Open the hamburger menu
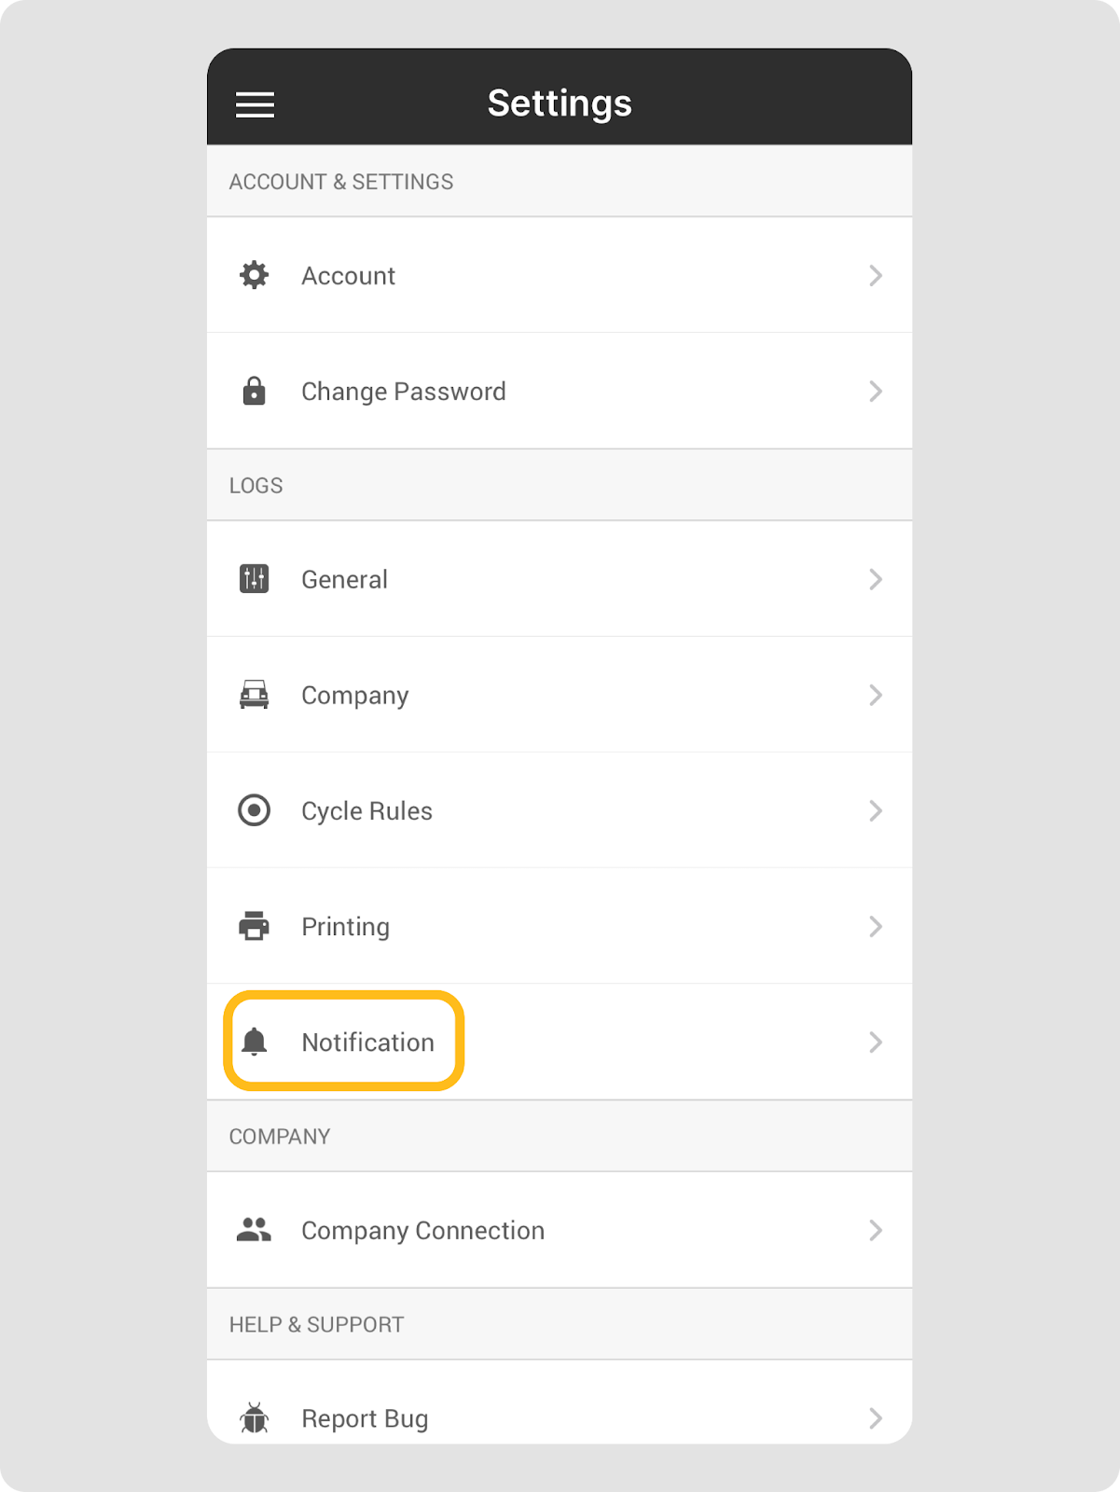The width and height of the screenshot is (1120, 1492). (255, 104)
